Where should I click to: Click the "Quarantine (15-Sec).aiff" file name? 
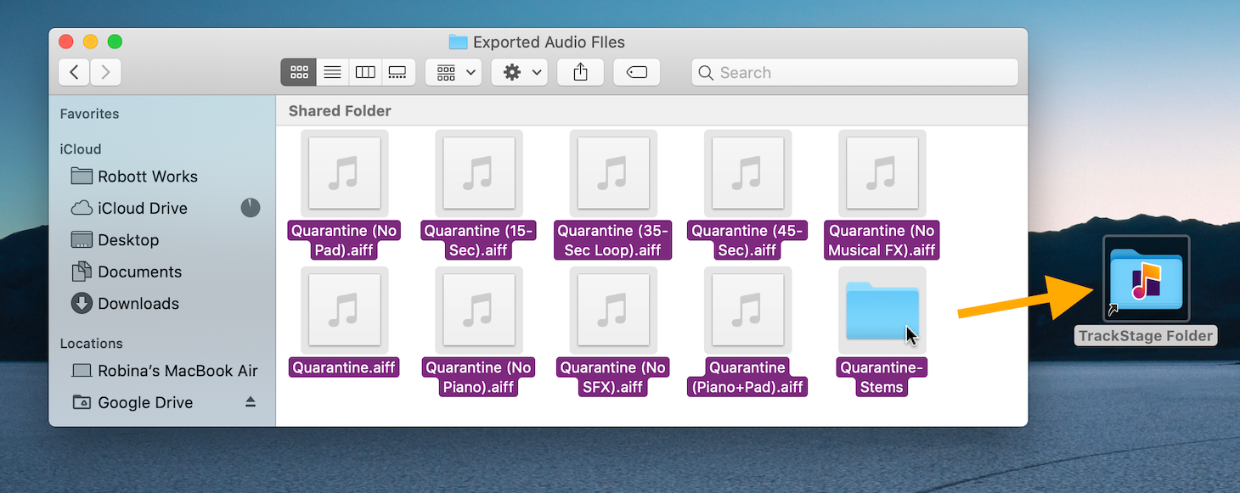tap(478, 240)
